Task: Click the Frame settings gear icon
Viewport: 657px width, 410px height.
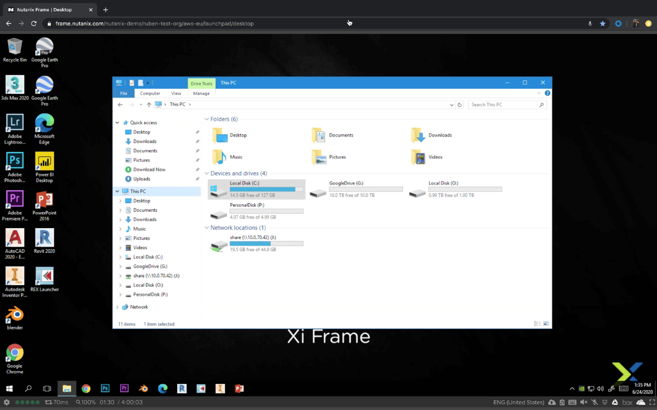Action: (x=7, y=402)
